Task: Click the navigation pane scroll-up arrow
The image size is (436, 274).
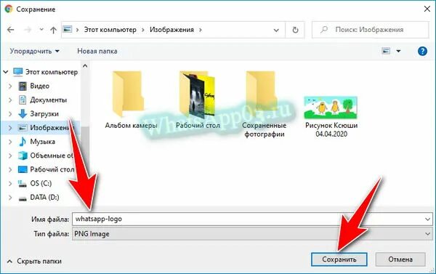Action: click(85, 66)
